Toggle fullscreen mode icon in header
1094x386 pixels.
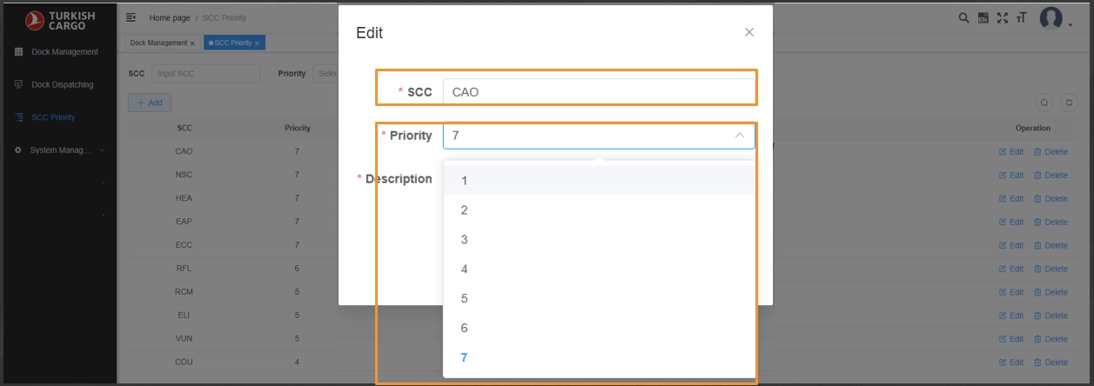tap(1002, 17)
